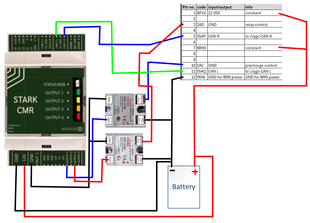Click the "+12v Bat" terminal on relay C
Image resolution: width=310 pixels, height=223 pixels.
(x=140, y=120)
